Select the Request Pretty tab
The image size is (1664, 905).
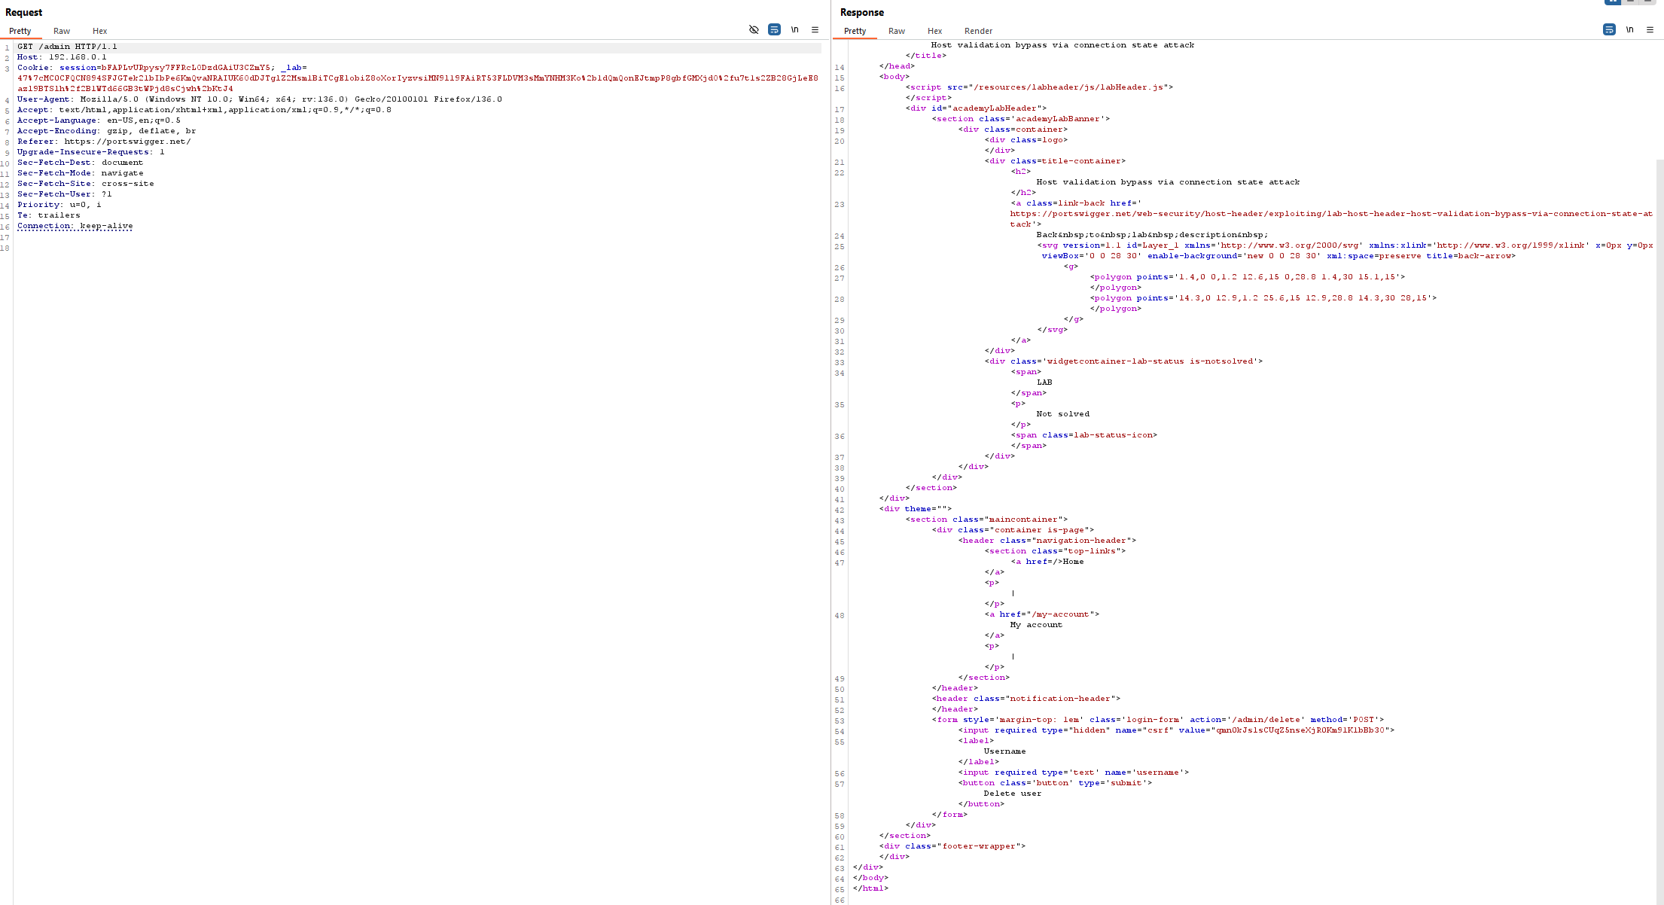(x=20, y=31)
